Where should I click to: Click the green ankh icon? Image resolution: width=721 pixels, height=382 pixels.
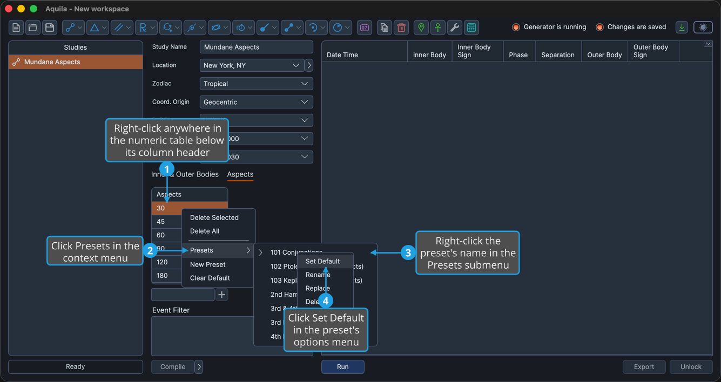click(x=438, y=28)
